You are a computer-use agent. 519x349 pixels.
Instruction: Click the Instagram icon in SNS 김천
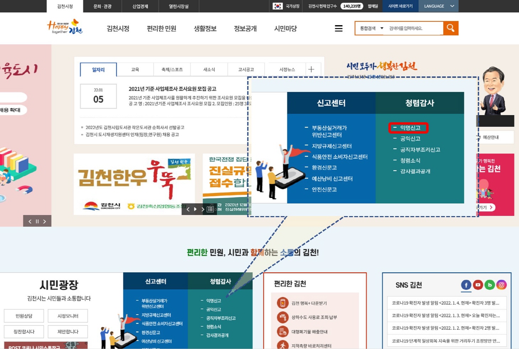(x=501, y=285)
